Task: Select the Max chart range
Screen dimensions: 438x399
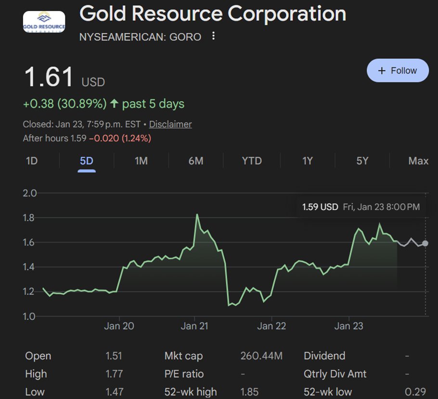Action: point(418,161)
